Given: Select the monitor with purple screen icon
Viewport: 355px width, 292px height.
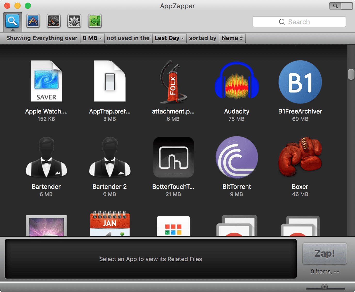Looking at the screenshot, I should 46,226.
